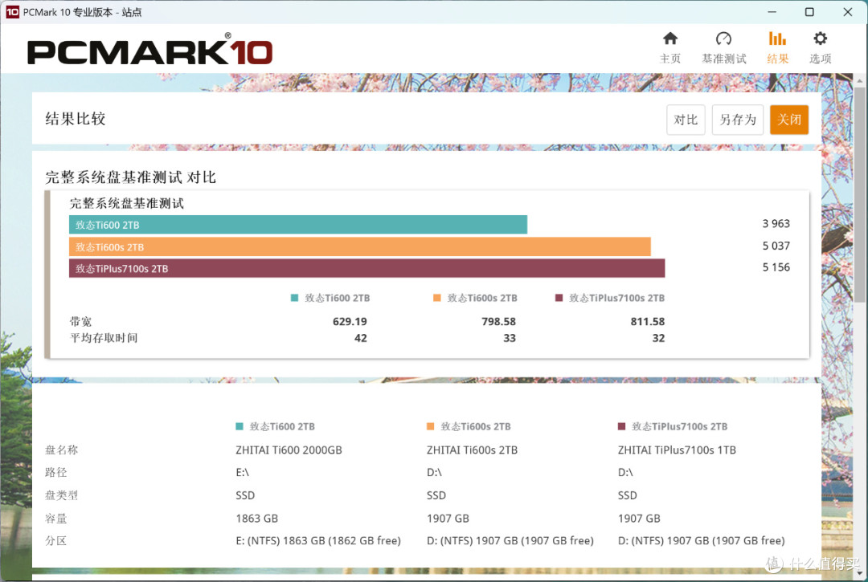This screenshot has height=582, width=868.
Task: Click the scrollbar up arrow
Action: pyautogui.click(x=859, y=81)
